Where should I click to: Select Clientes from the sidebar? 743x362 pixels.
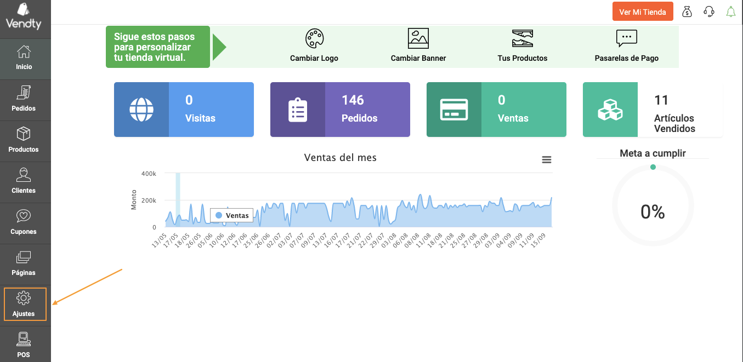click(25, 182)
